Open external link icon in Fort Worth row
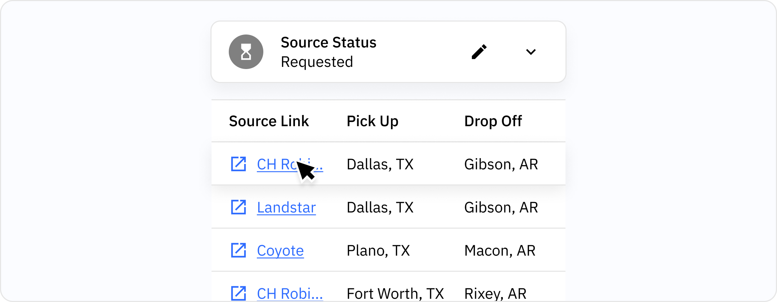This screenshot has height=302, width=777. pyautogui.click(x=238, y=293)
